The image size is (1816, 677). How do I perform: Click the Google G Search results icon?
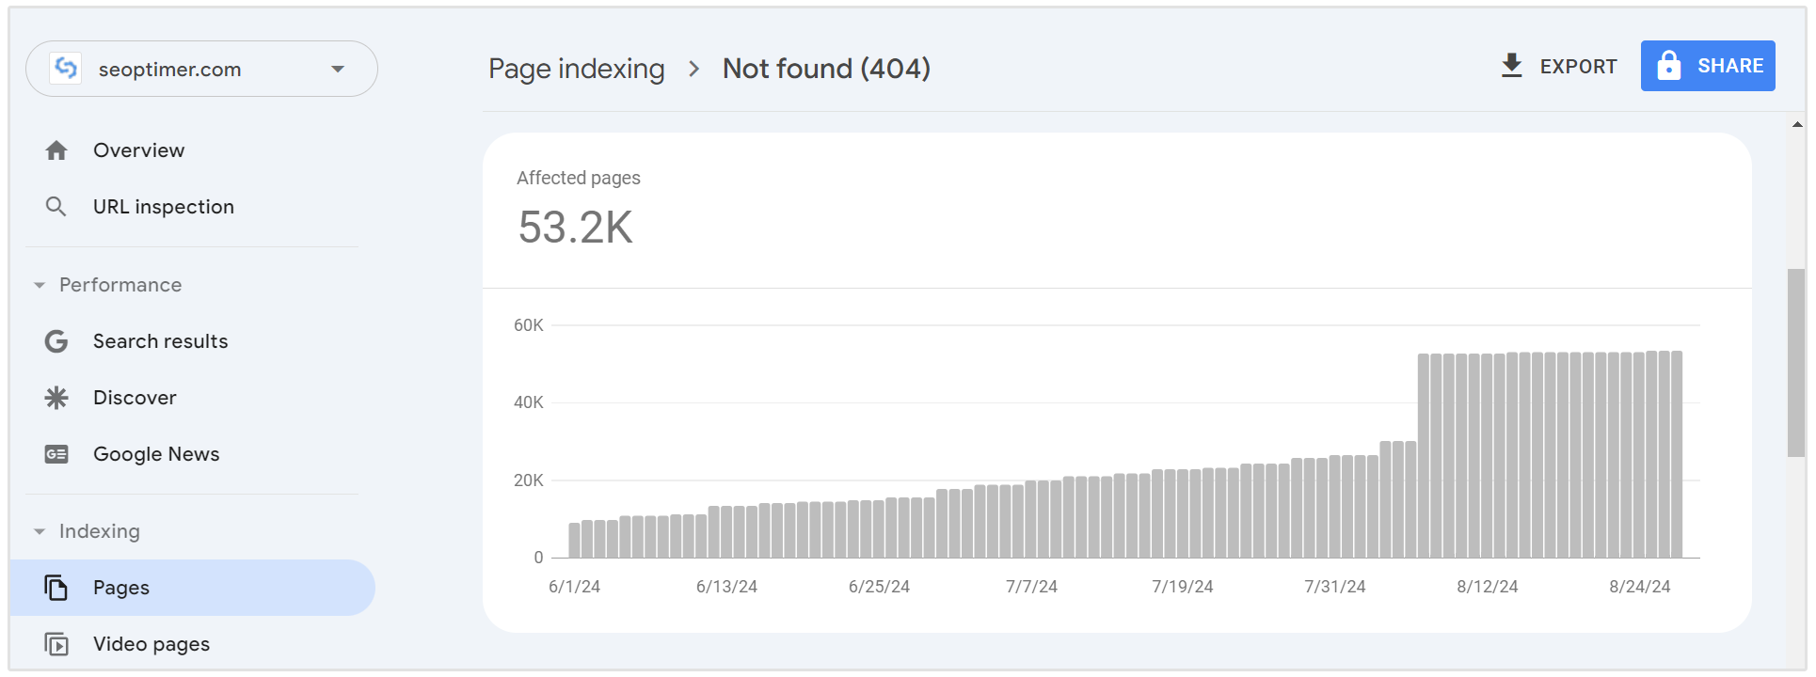point(56,341)
